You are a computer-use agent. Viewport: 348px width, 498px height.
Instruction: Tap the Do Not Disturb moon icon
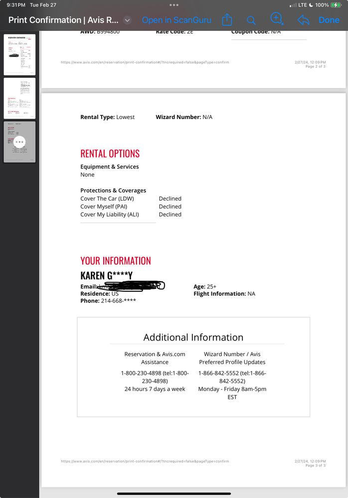pos(311,5)
